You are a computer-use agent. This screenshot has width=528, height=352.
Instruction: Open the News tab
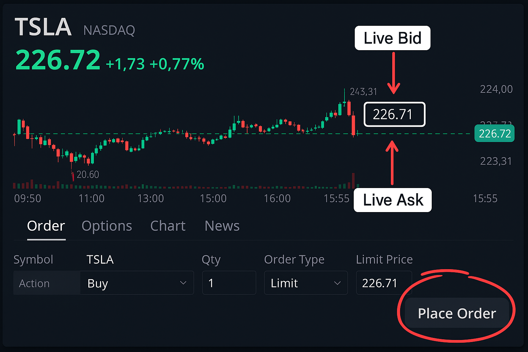click(x=222, y=226)
